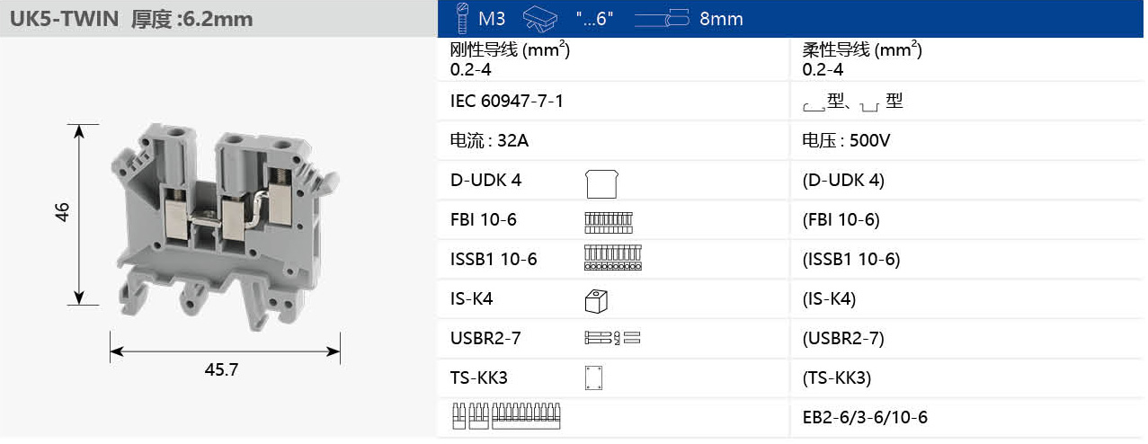Screen dimensions: 1148x444
Task: Click the USBR2-7 accessory icon
Action: pos(612,339)
